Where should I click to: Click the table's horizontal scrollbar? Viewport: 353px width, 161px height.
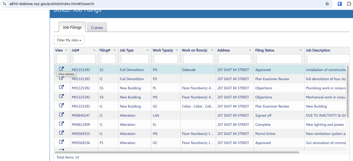(177, 152)
